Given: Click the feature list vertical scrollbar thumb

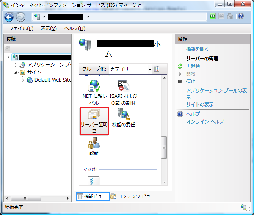Looking at the screenshot, I should click(x=164, y=147).
